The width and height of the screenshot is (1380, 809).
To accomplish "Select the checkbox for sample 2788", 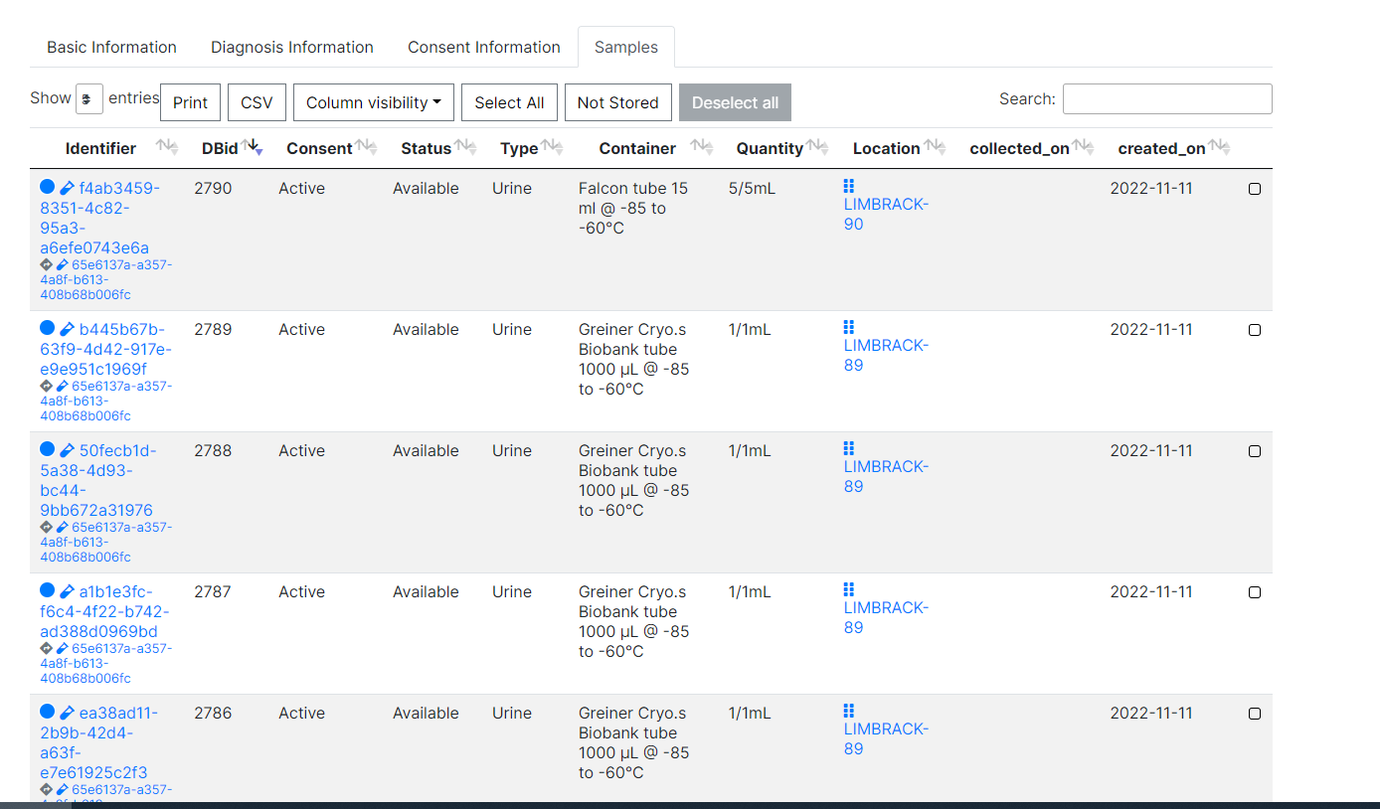I will [1254, 450].
